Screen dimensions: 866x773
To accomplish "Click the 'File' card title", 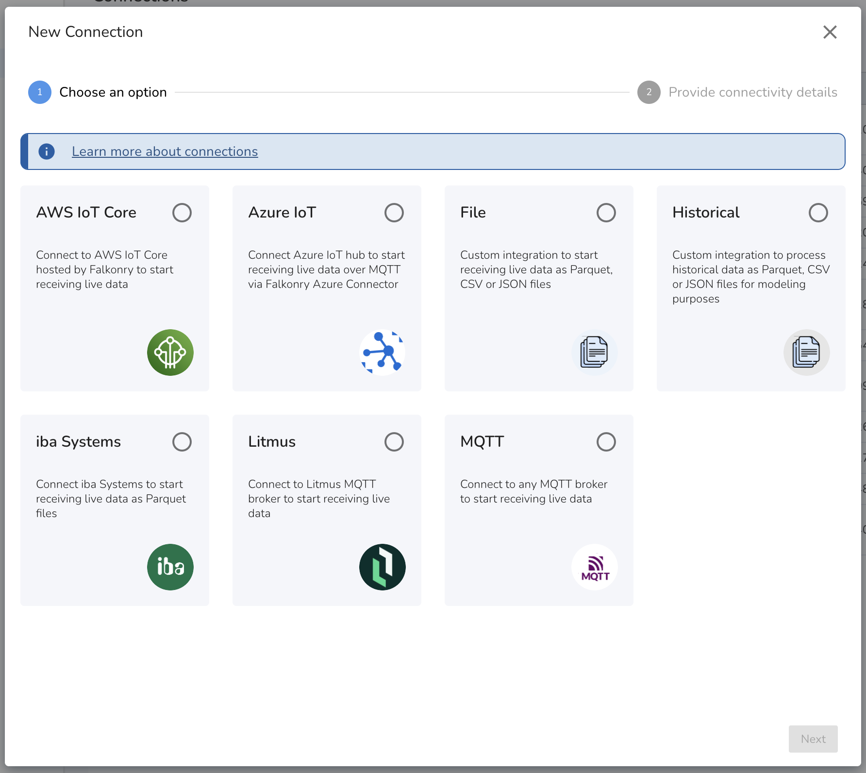I will (x=473, y=213).
